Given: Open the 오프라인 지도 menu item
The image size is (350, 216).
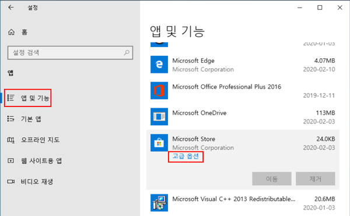Looking at the screenshot, I should (x=40, y=140).
